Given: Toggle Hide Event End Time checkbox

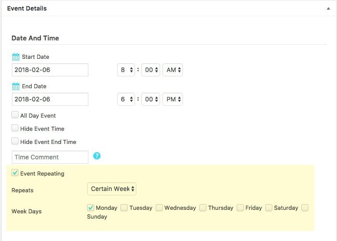Looking at the screenshot, I should point(15,142).
